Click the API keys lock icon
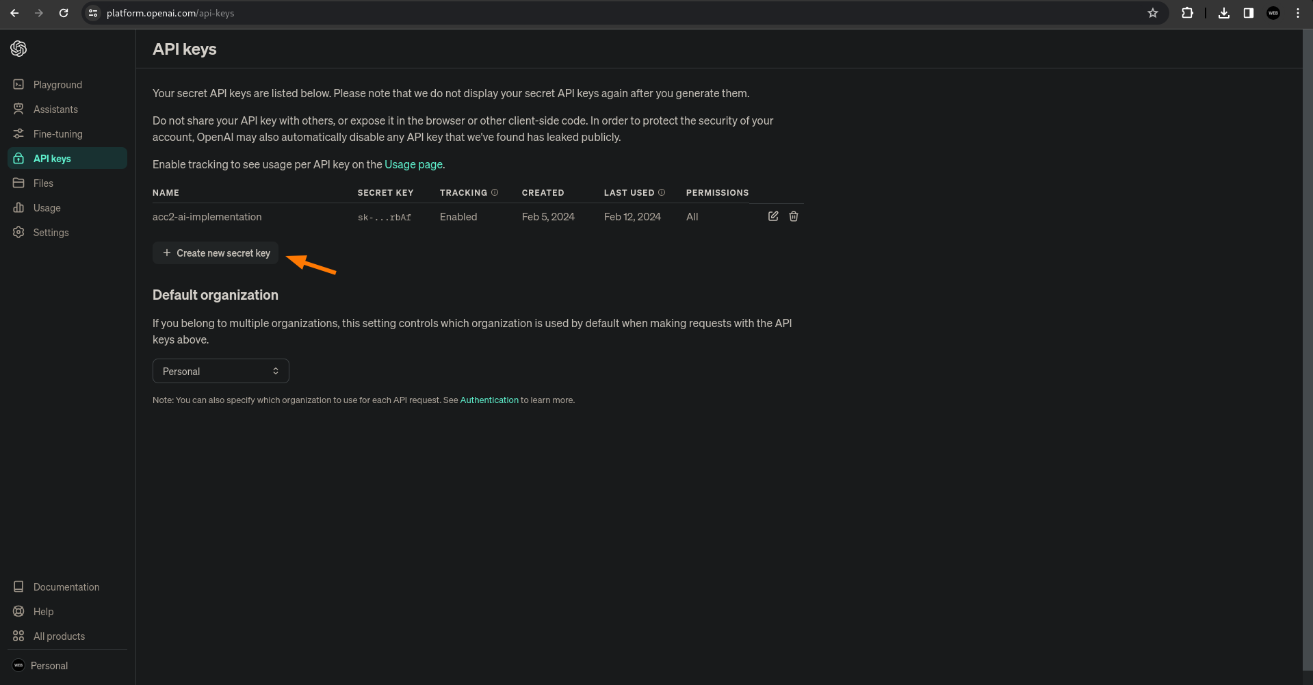This screenshot has width=1313, height=685. pyautogui.click(x=18, y=158)
